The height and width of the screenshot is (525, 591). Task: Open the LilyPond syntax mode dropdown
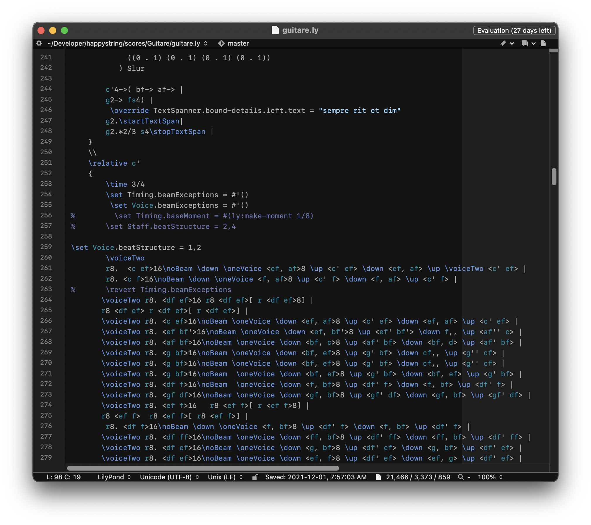(x=114, y=477)
